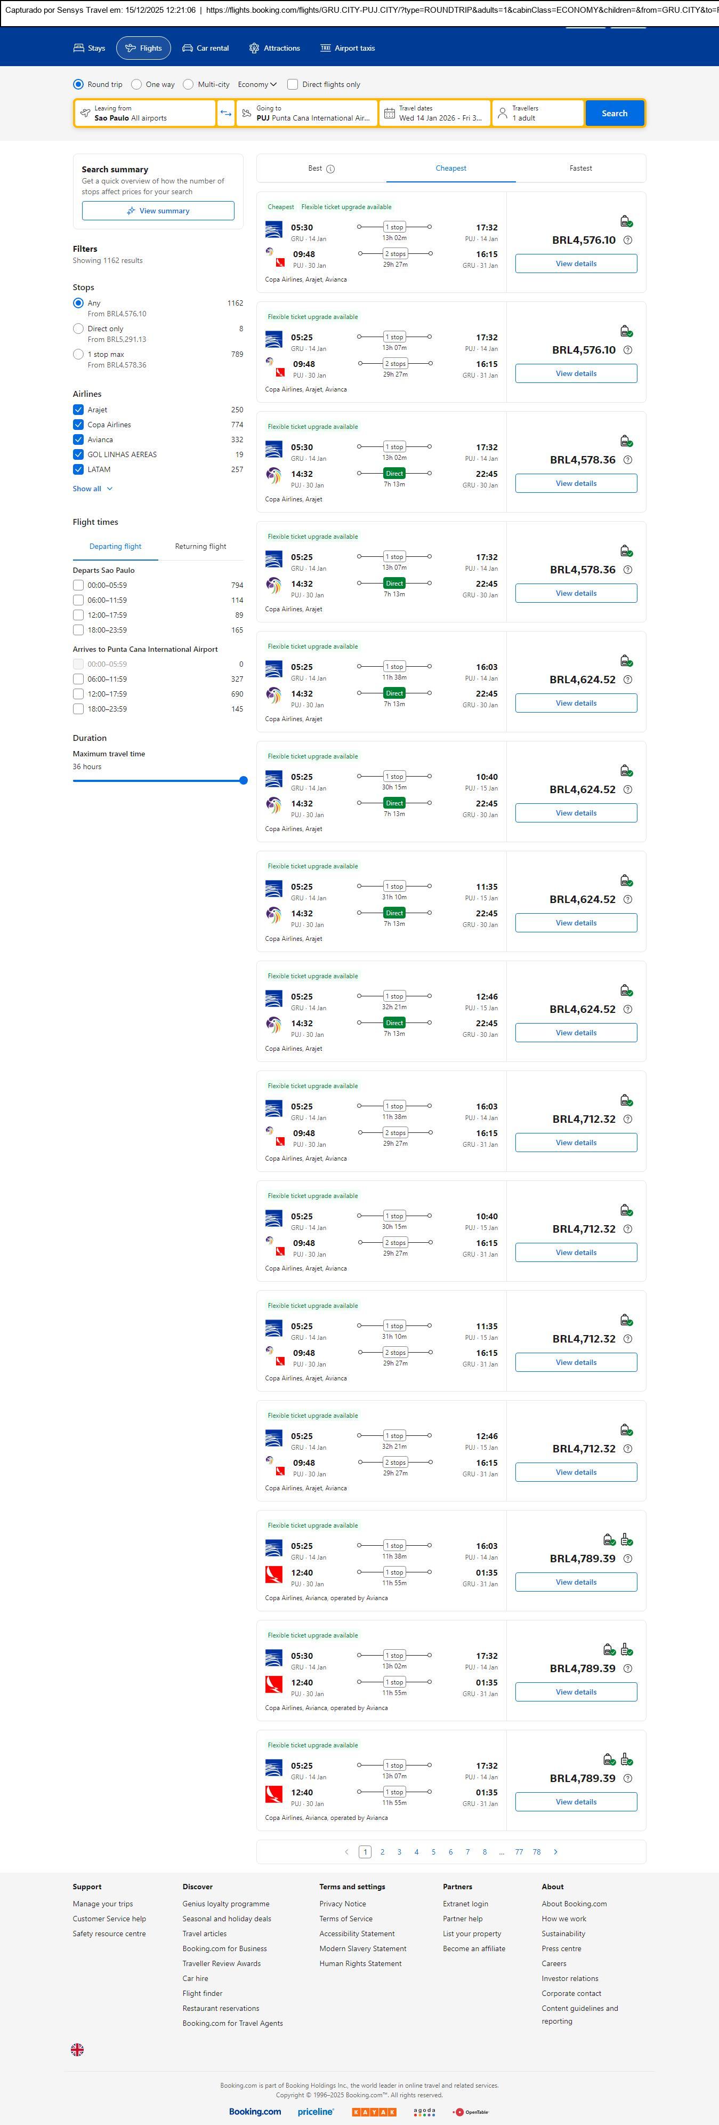Click the Airport taxis icon
The width and height of the screenshot is (719, 2125).
pos(325,49)
